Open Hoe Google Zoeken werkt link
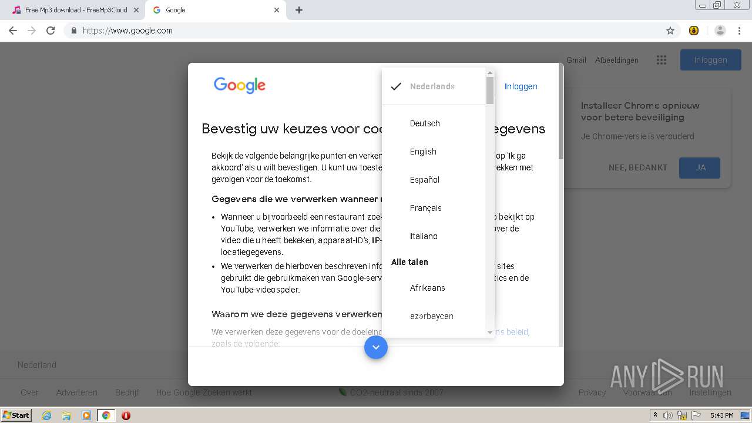The image size is (752, 423). pyautogui.click(x=204, y=392)
